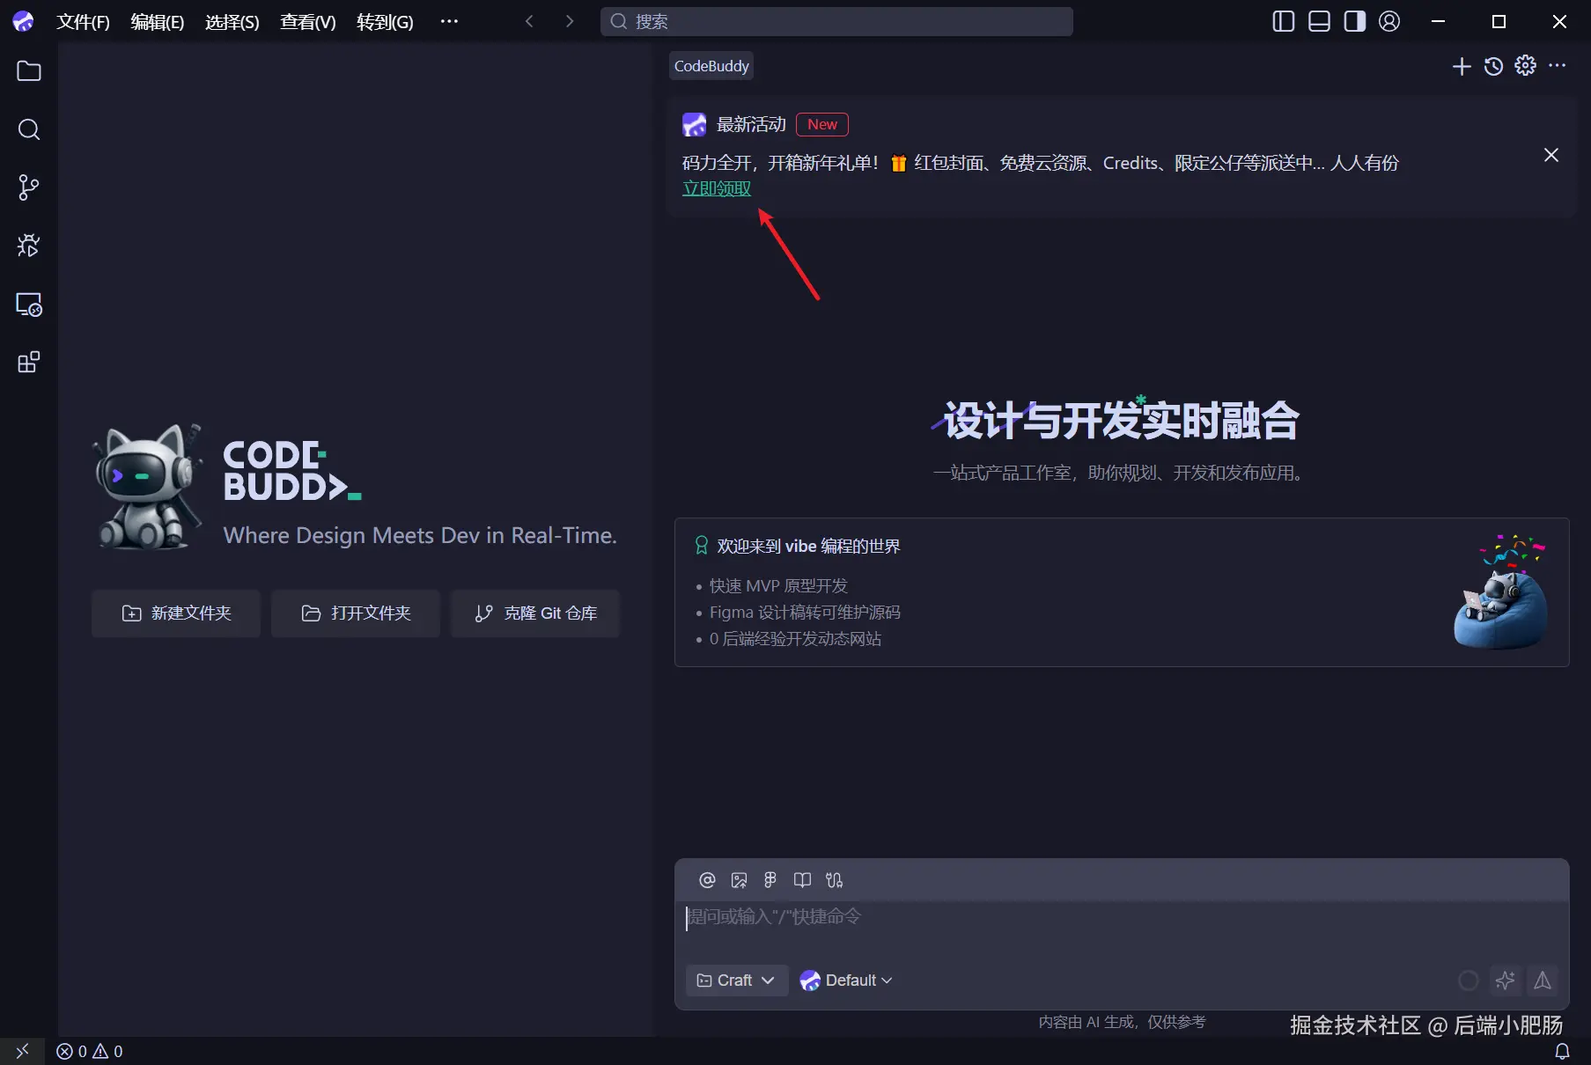Open the CodeBuddy chat history
Viewport: 1591px width, 1065px height.
coord(1493,66)
